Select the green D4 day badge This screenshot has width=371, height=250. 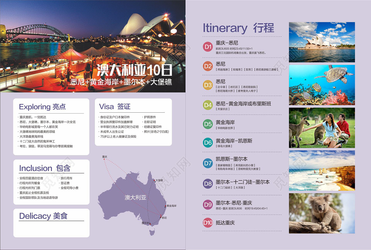pyautogui.click(x=208, y=105)
